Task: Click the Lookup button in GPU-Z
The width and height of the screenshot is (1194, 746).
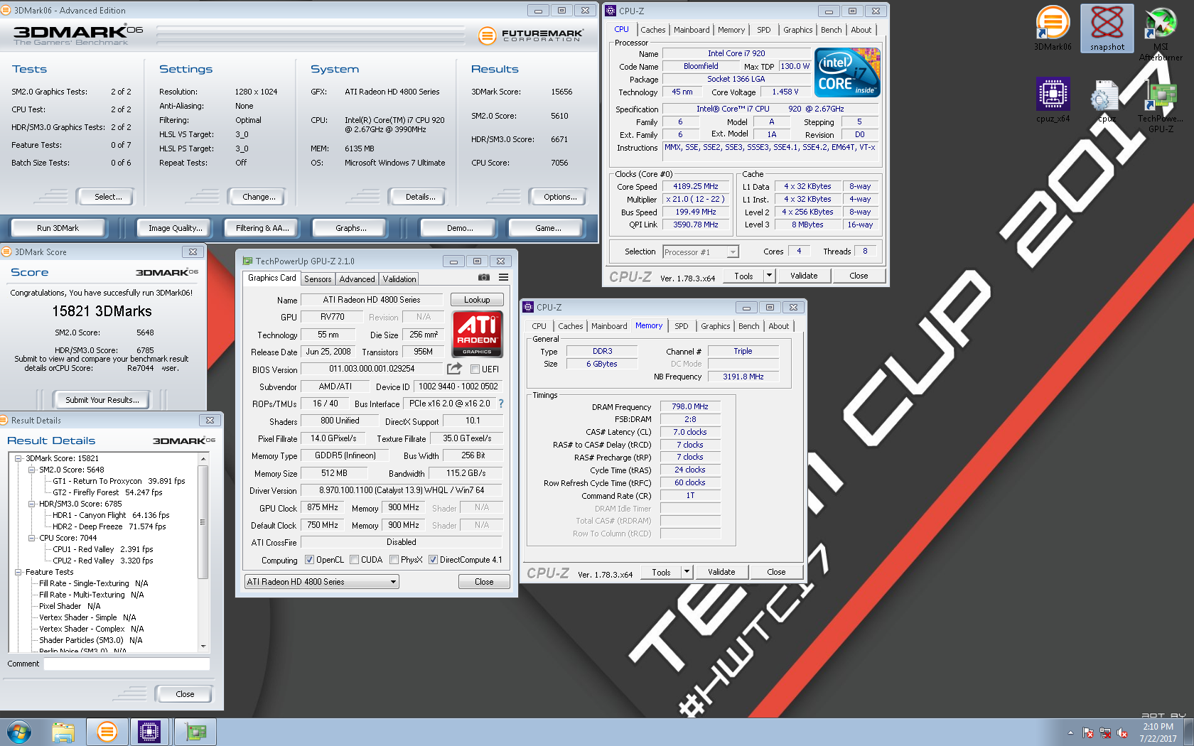Action: [x=477, y=300]
